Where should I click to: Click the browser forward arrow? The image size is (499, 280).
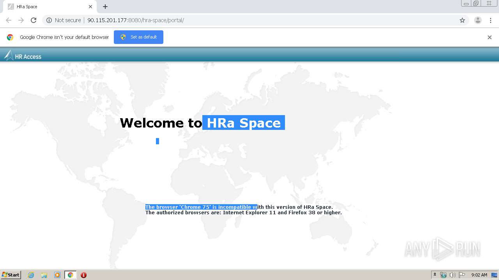(x=21, y=20)
